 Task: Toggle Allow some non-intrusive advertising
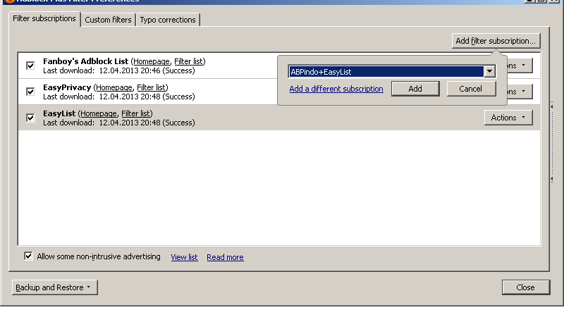coord(28,256)
